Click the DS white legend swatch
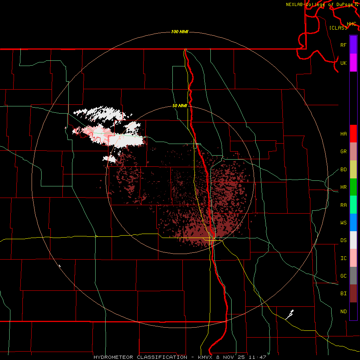This screenshot has width=360, height=360. click(x=353, y=240)
